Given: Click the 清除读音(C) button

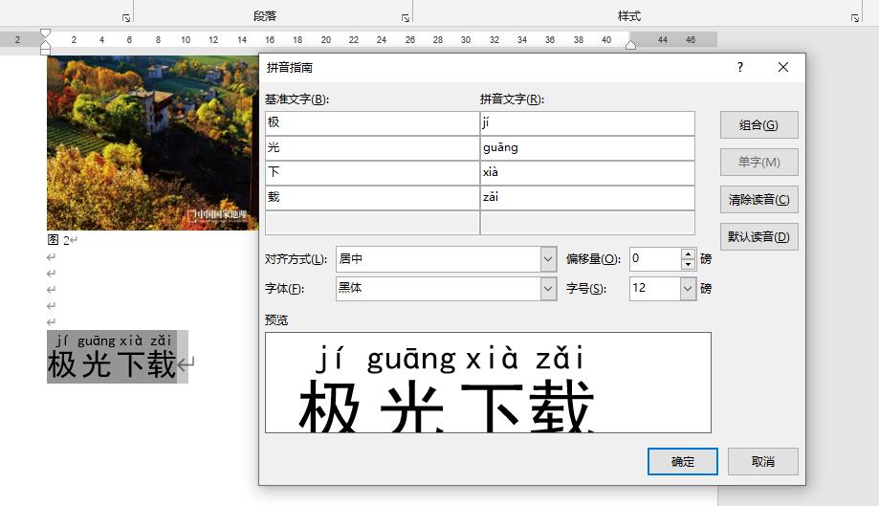Looking at the screenshot, I should tap(758, 200).
